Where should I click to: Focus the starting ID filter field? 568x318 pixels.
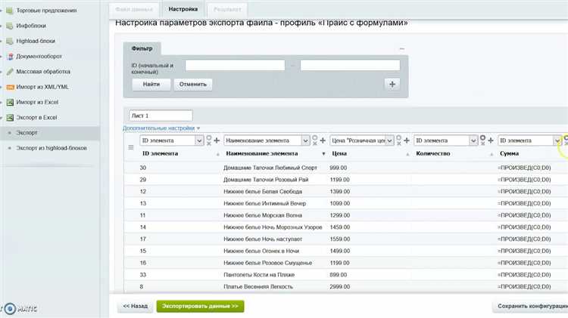(235, 65)
